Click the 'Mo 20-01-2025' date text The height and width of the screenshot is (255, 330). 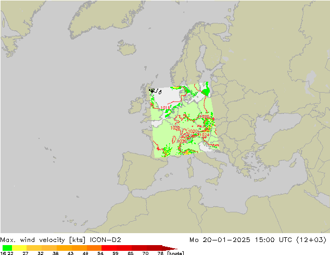tap(220, 240)
